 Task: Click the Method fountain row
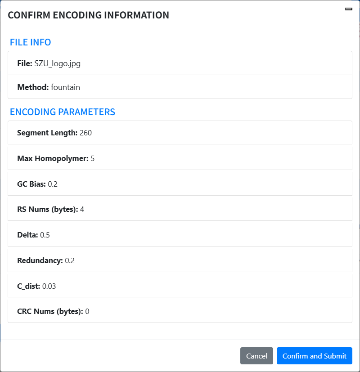point(180,87)
